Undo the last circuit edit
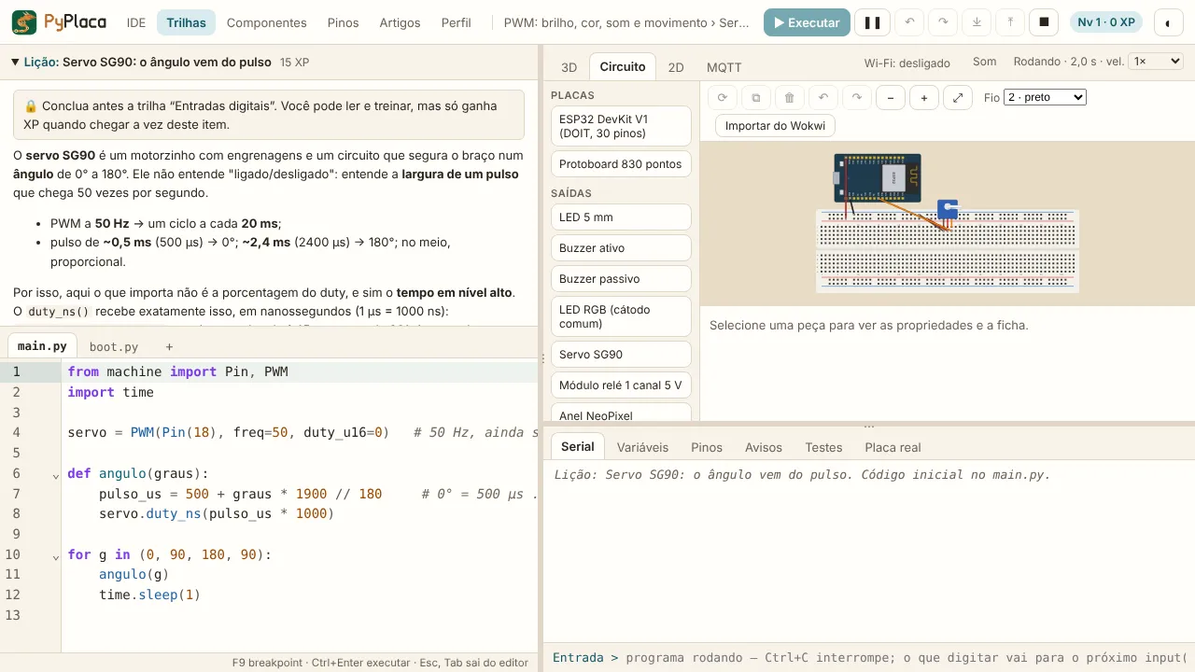1195x672 pixels. click(823, 97)
